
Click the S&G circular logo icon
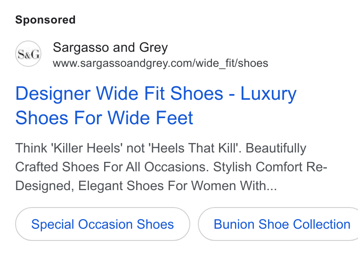(28, 54)
